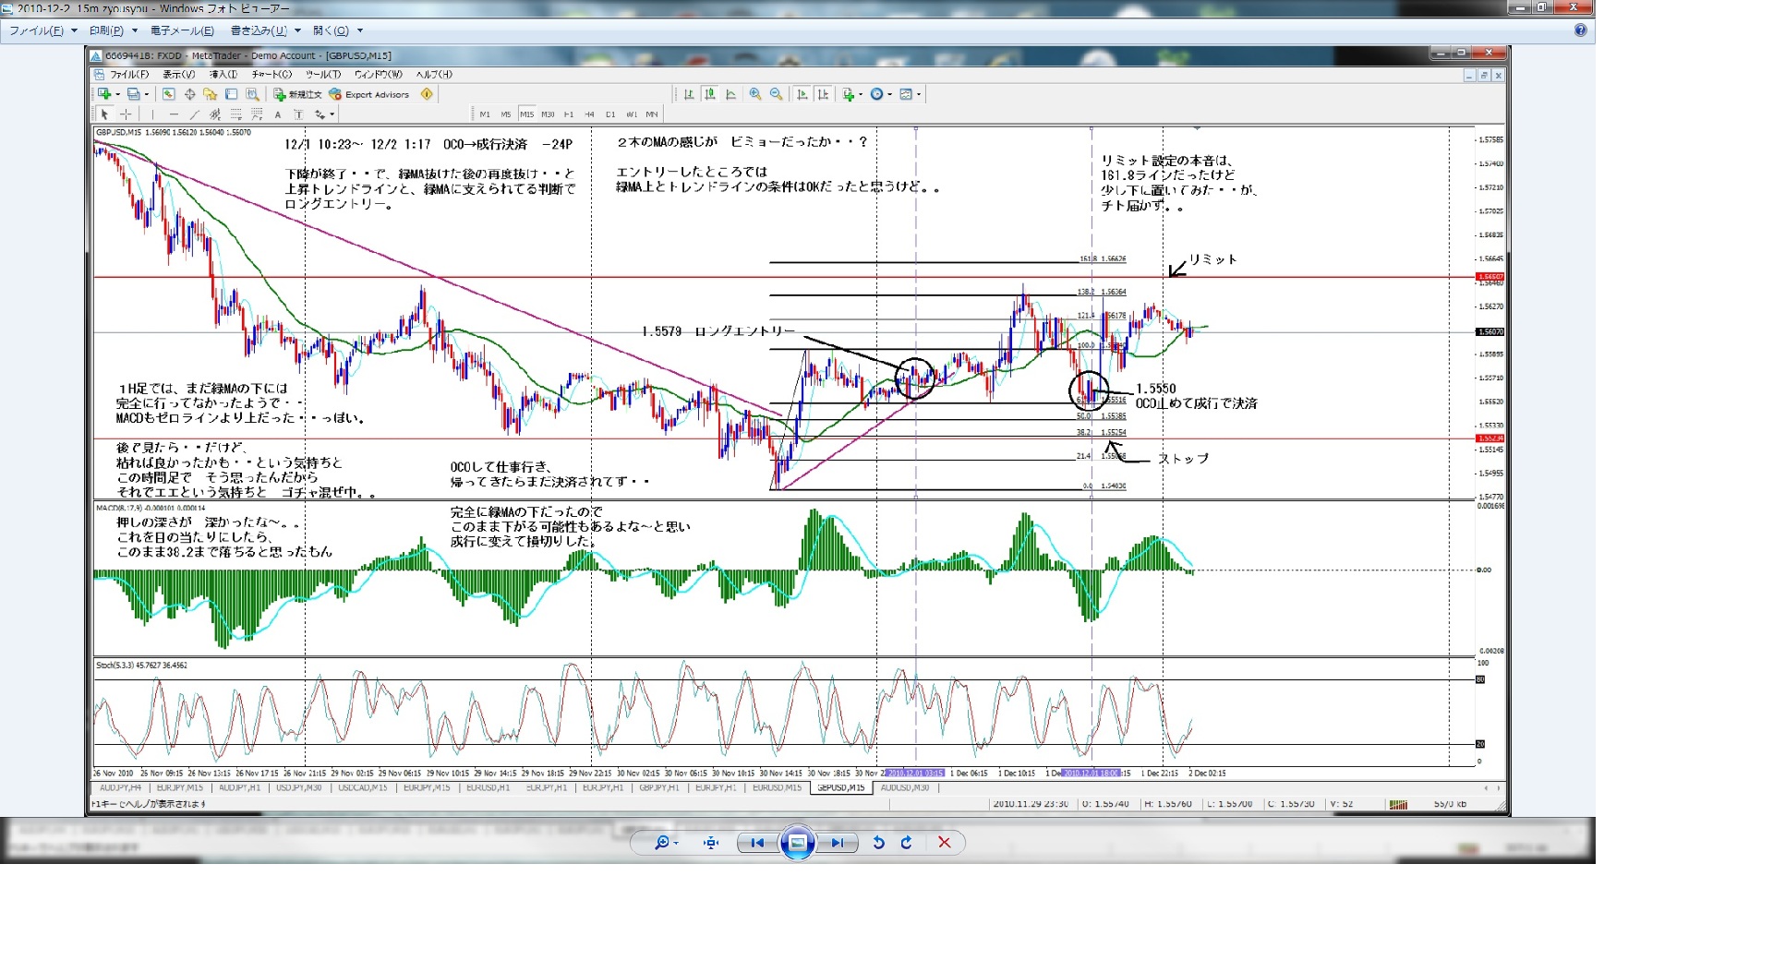
Task: Open the zoom magnifier control in Photo Viewer
Action: click(666, 843)
